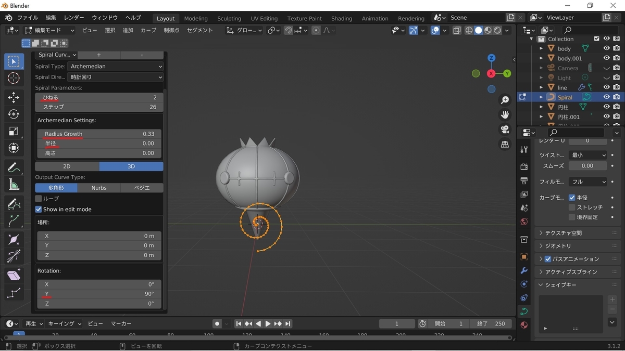Play the animation forward

[x=268, y=323]
